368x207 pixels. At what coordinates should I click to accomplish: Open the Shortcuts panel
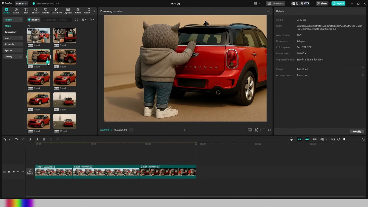coord(276,4)
